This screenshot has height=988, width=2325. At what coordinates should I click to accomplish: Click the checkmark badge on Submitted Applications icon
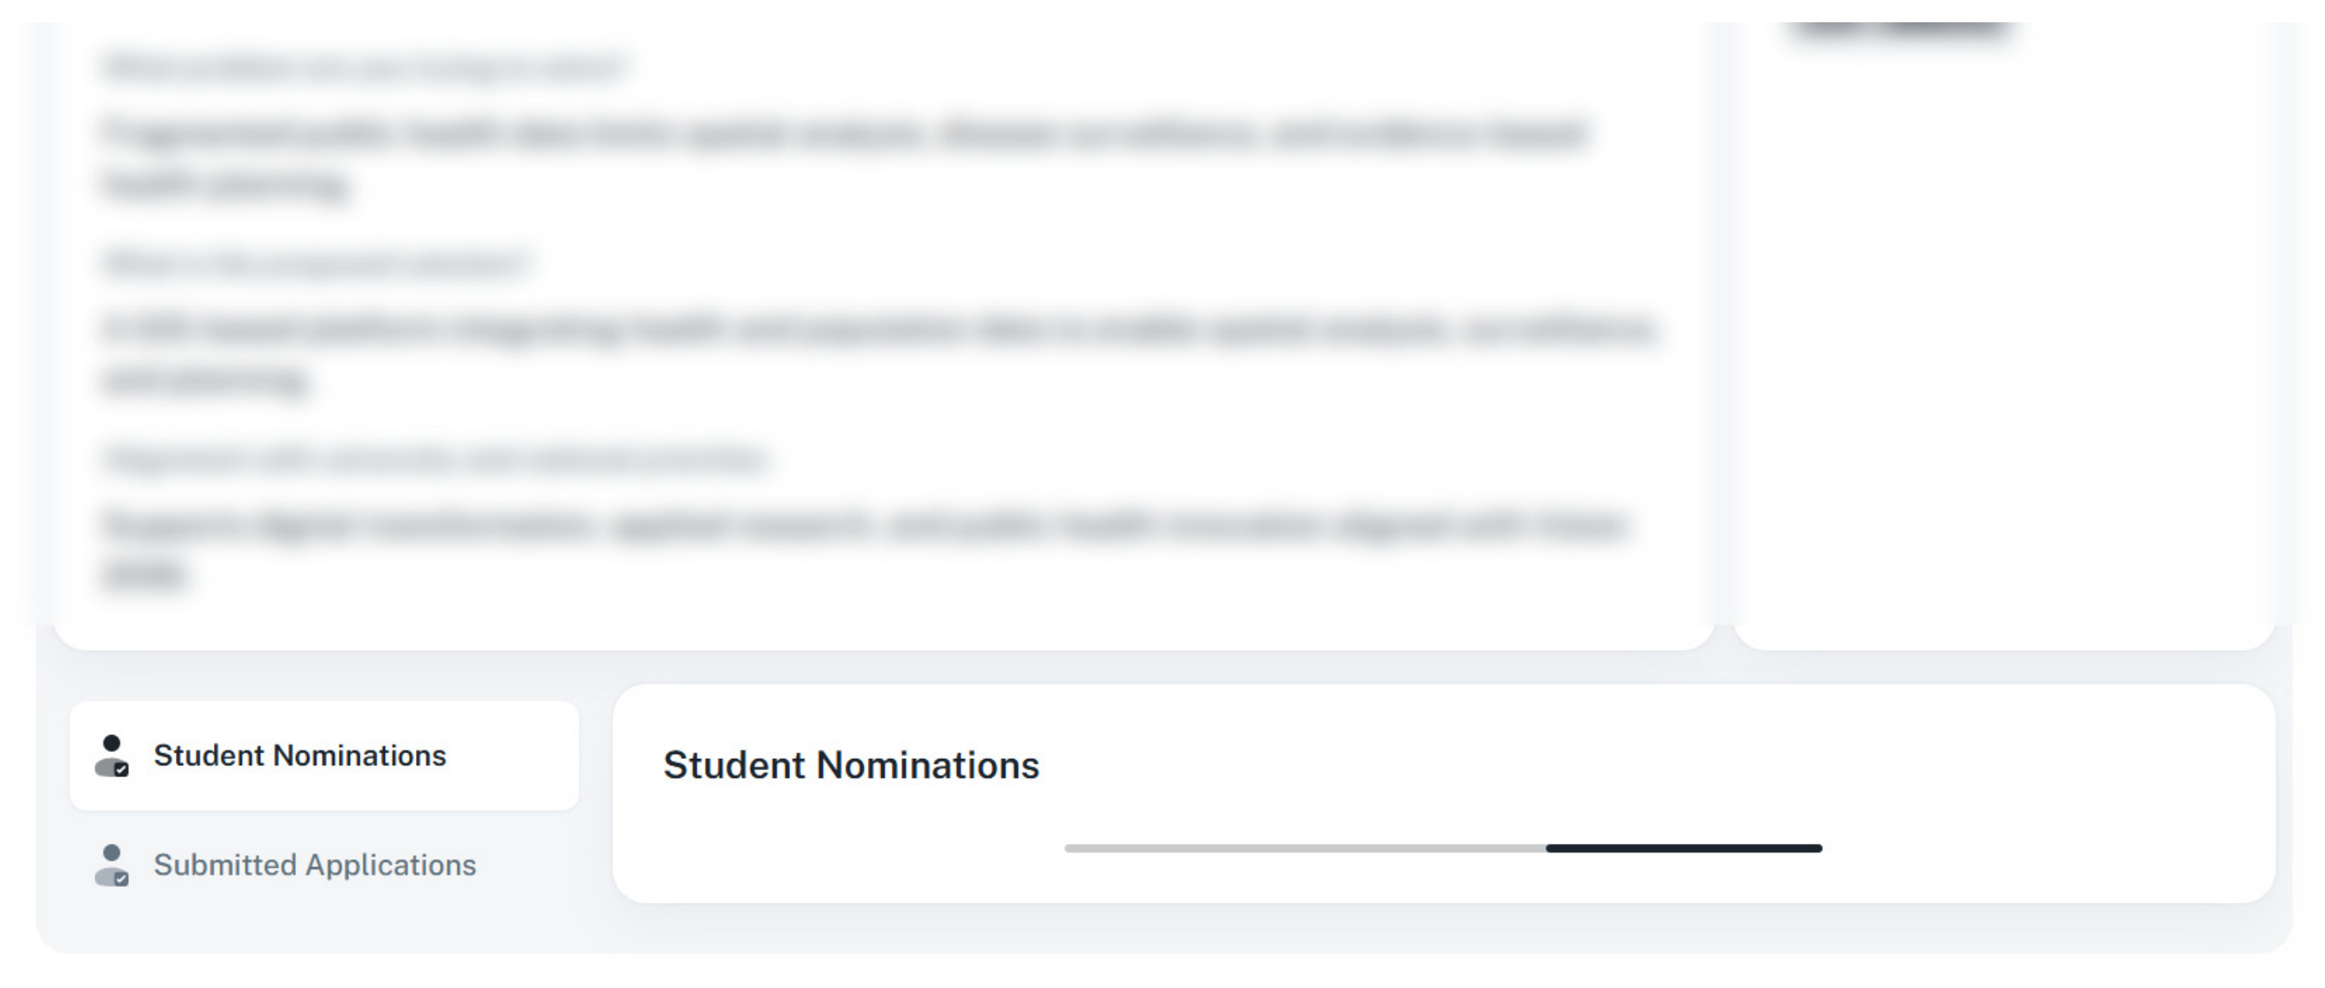(x=121, y=879)
